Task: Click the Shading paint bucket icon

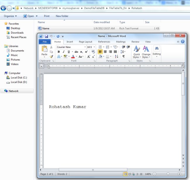Action: pyautogui.click(x=100, y=56)
